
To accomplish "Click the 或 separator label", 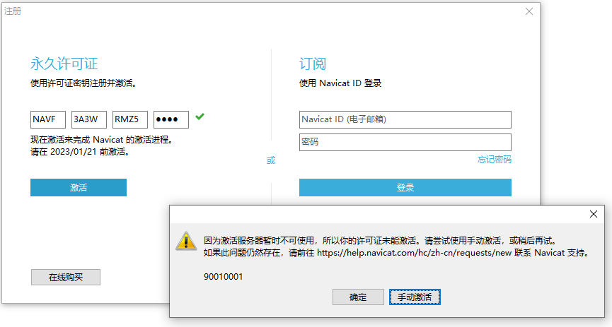I will click(271, 160).
